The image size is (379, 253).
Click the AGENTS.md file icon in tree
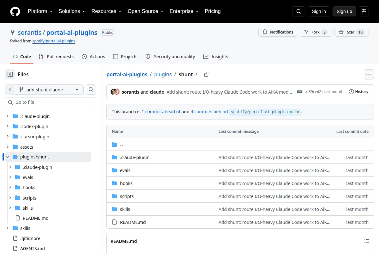tap(15, 248)
